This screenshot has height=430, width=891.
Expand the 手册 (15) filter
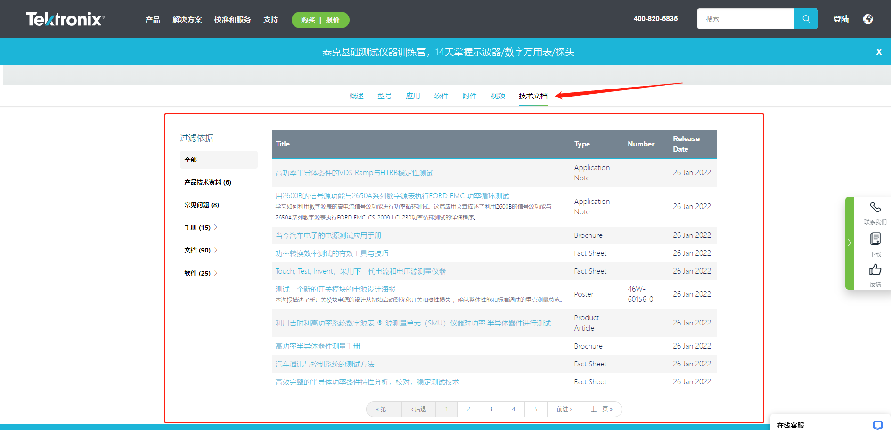216,227
